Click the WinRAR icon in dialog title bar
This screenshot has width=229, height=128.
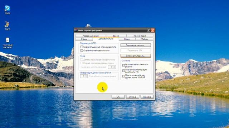tap(76, 30)
